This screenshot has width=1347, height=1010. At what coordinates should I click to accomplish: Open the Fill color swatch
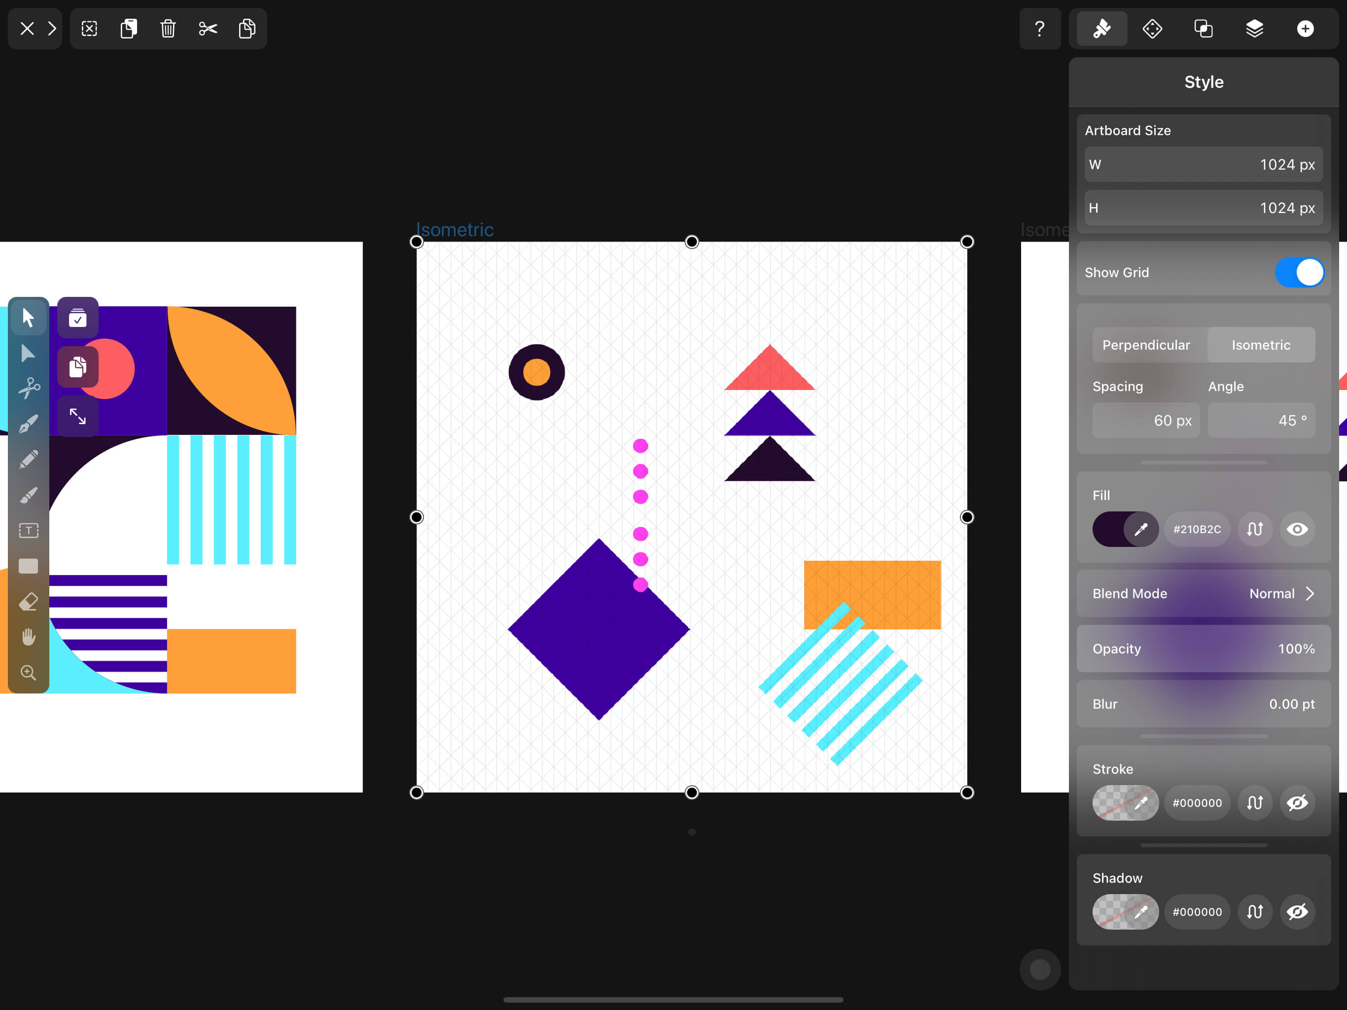(1125, 529)
